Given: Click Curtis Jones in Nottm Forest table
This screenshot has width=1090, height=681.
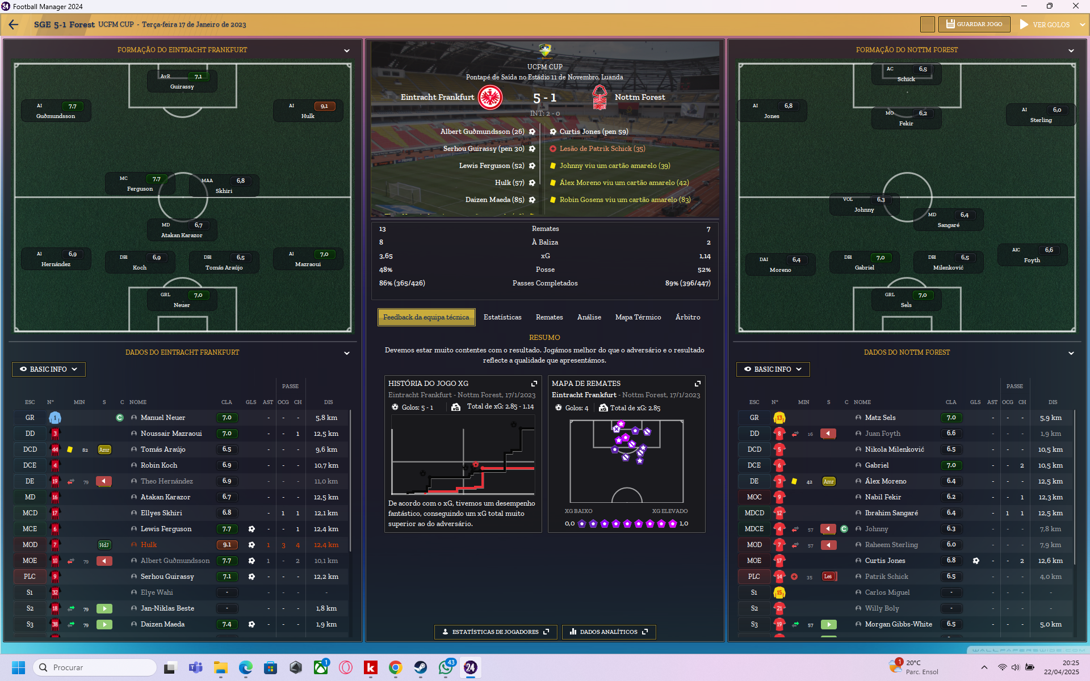Looking at the screenshot, I should 885,561.
